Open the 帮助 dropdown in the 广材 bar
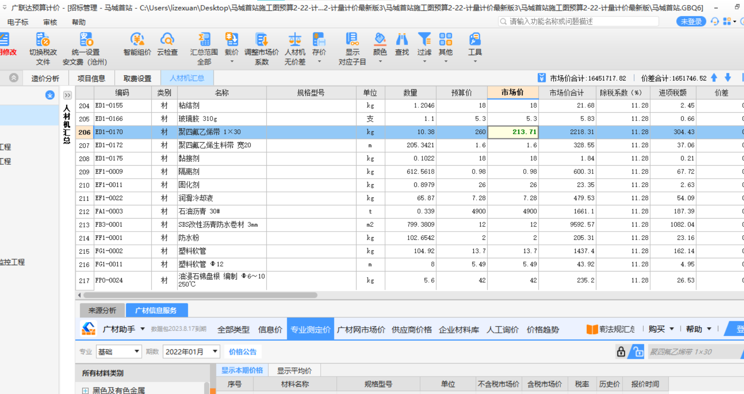The image size is (744, 394). (x=698, y=329)
